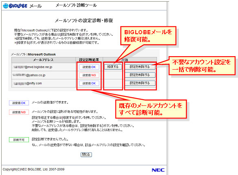Click the 閉じる button

(86, 155)
